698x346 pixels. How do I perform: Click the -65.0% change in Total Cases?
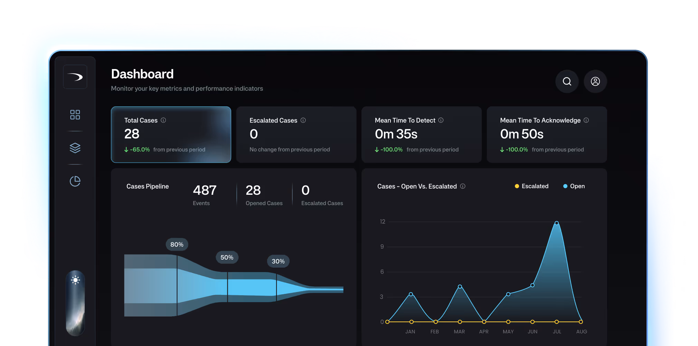click(137, 150)
